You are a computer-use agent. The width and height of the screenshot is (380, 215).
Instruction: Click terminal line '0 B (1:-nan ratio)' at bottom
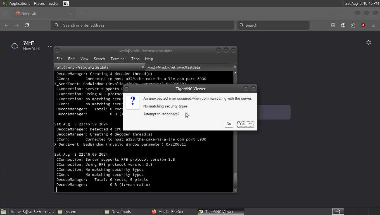[x=130, y=185]
